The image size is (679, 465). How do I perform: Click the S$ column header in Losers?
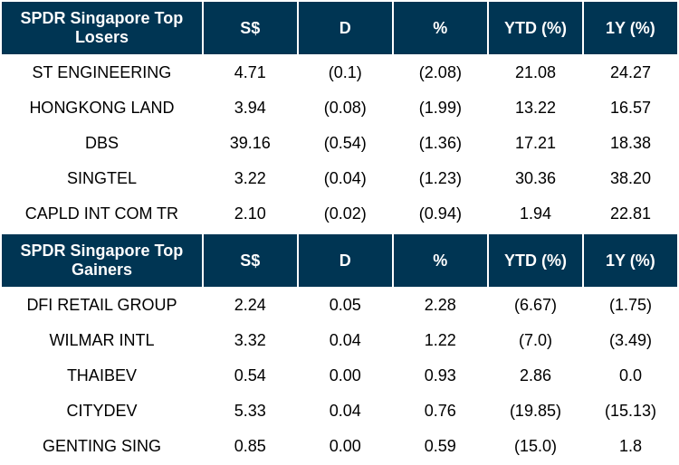coord(250,28)
